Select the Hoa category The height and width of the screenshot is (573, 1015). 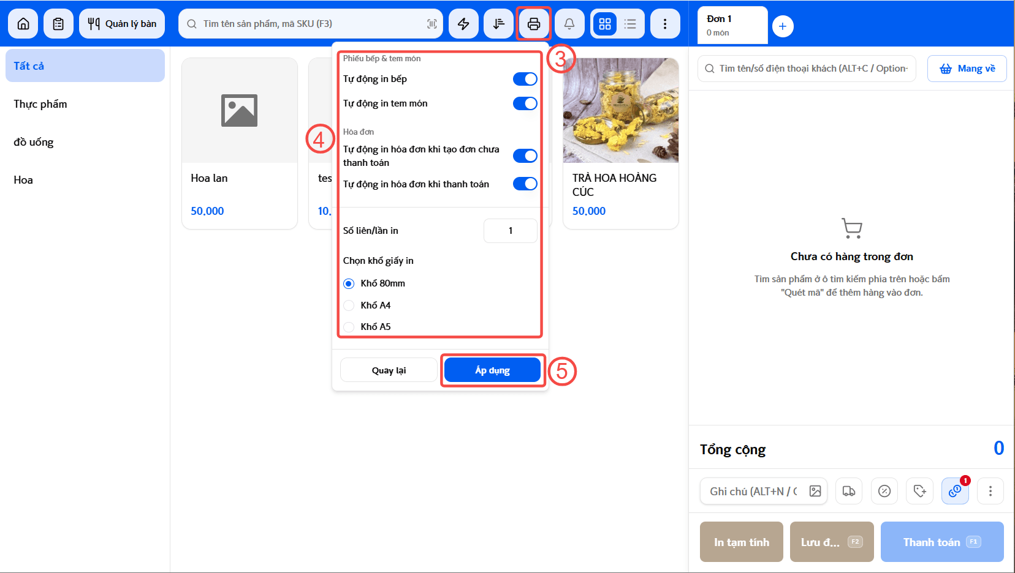pos(85,180)
